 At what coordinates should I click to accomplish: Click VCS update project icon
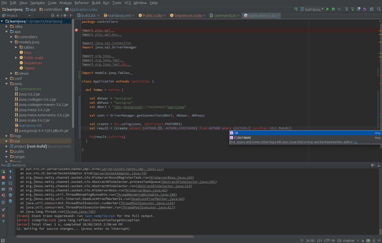[x=347, y=9]
